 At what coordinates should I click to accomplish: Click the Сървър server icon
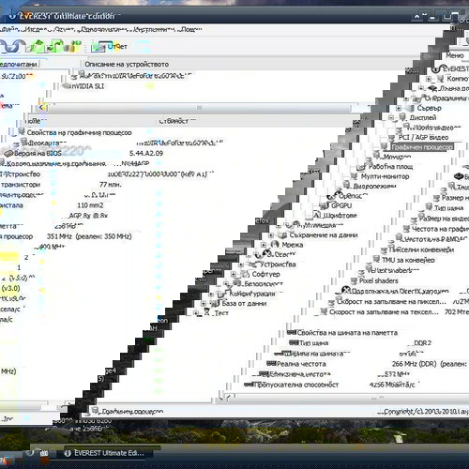pos(410,108)
